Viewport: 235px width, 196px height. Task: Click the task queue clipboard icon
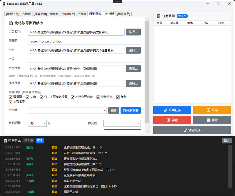158,16
